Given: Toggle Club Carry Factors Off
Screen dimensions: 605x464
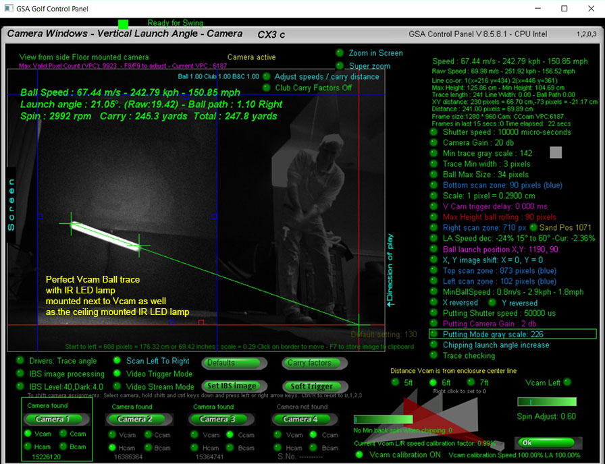Looking at the screenshot, I should point(266,88).
